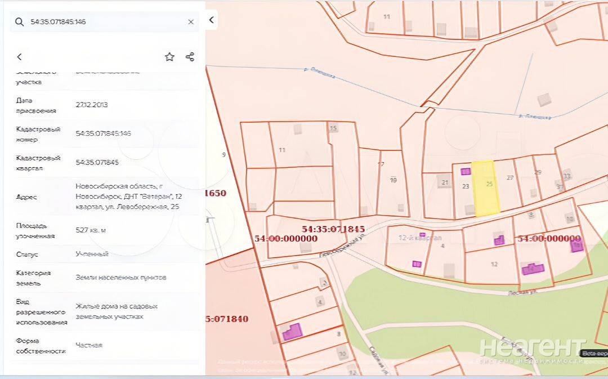Click cadastral quarter value 54:35:071845 in panel
The image size is (608, 379).
(x=97, y=162)
